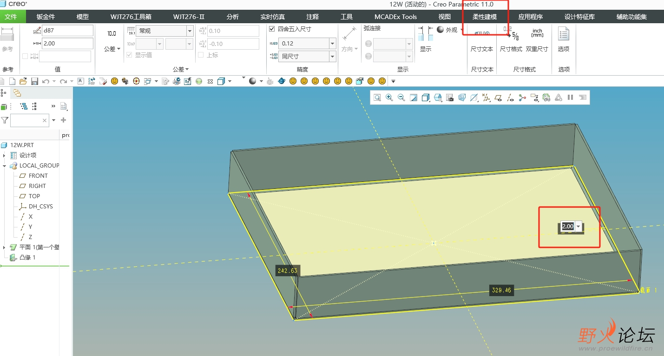Switch to the 柔性建模 ribbon tab

(485, 17)
